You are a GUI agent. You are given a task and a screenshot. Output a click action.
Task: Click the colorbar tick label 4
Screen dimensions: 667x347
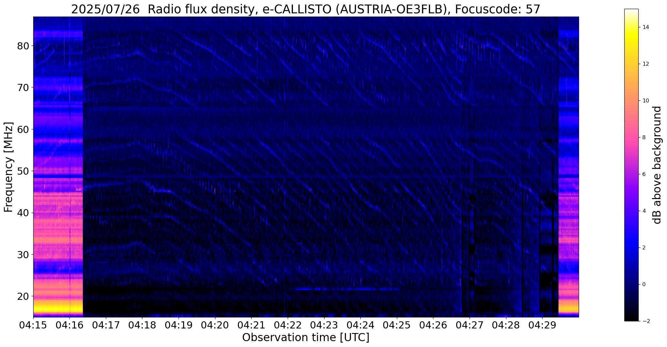coord(644,211)
